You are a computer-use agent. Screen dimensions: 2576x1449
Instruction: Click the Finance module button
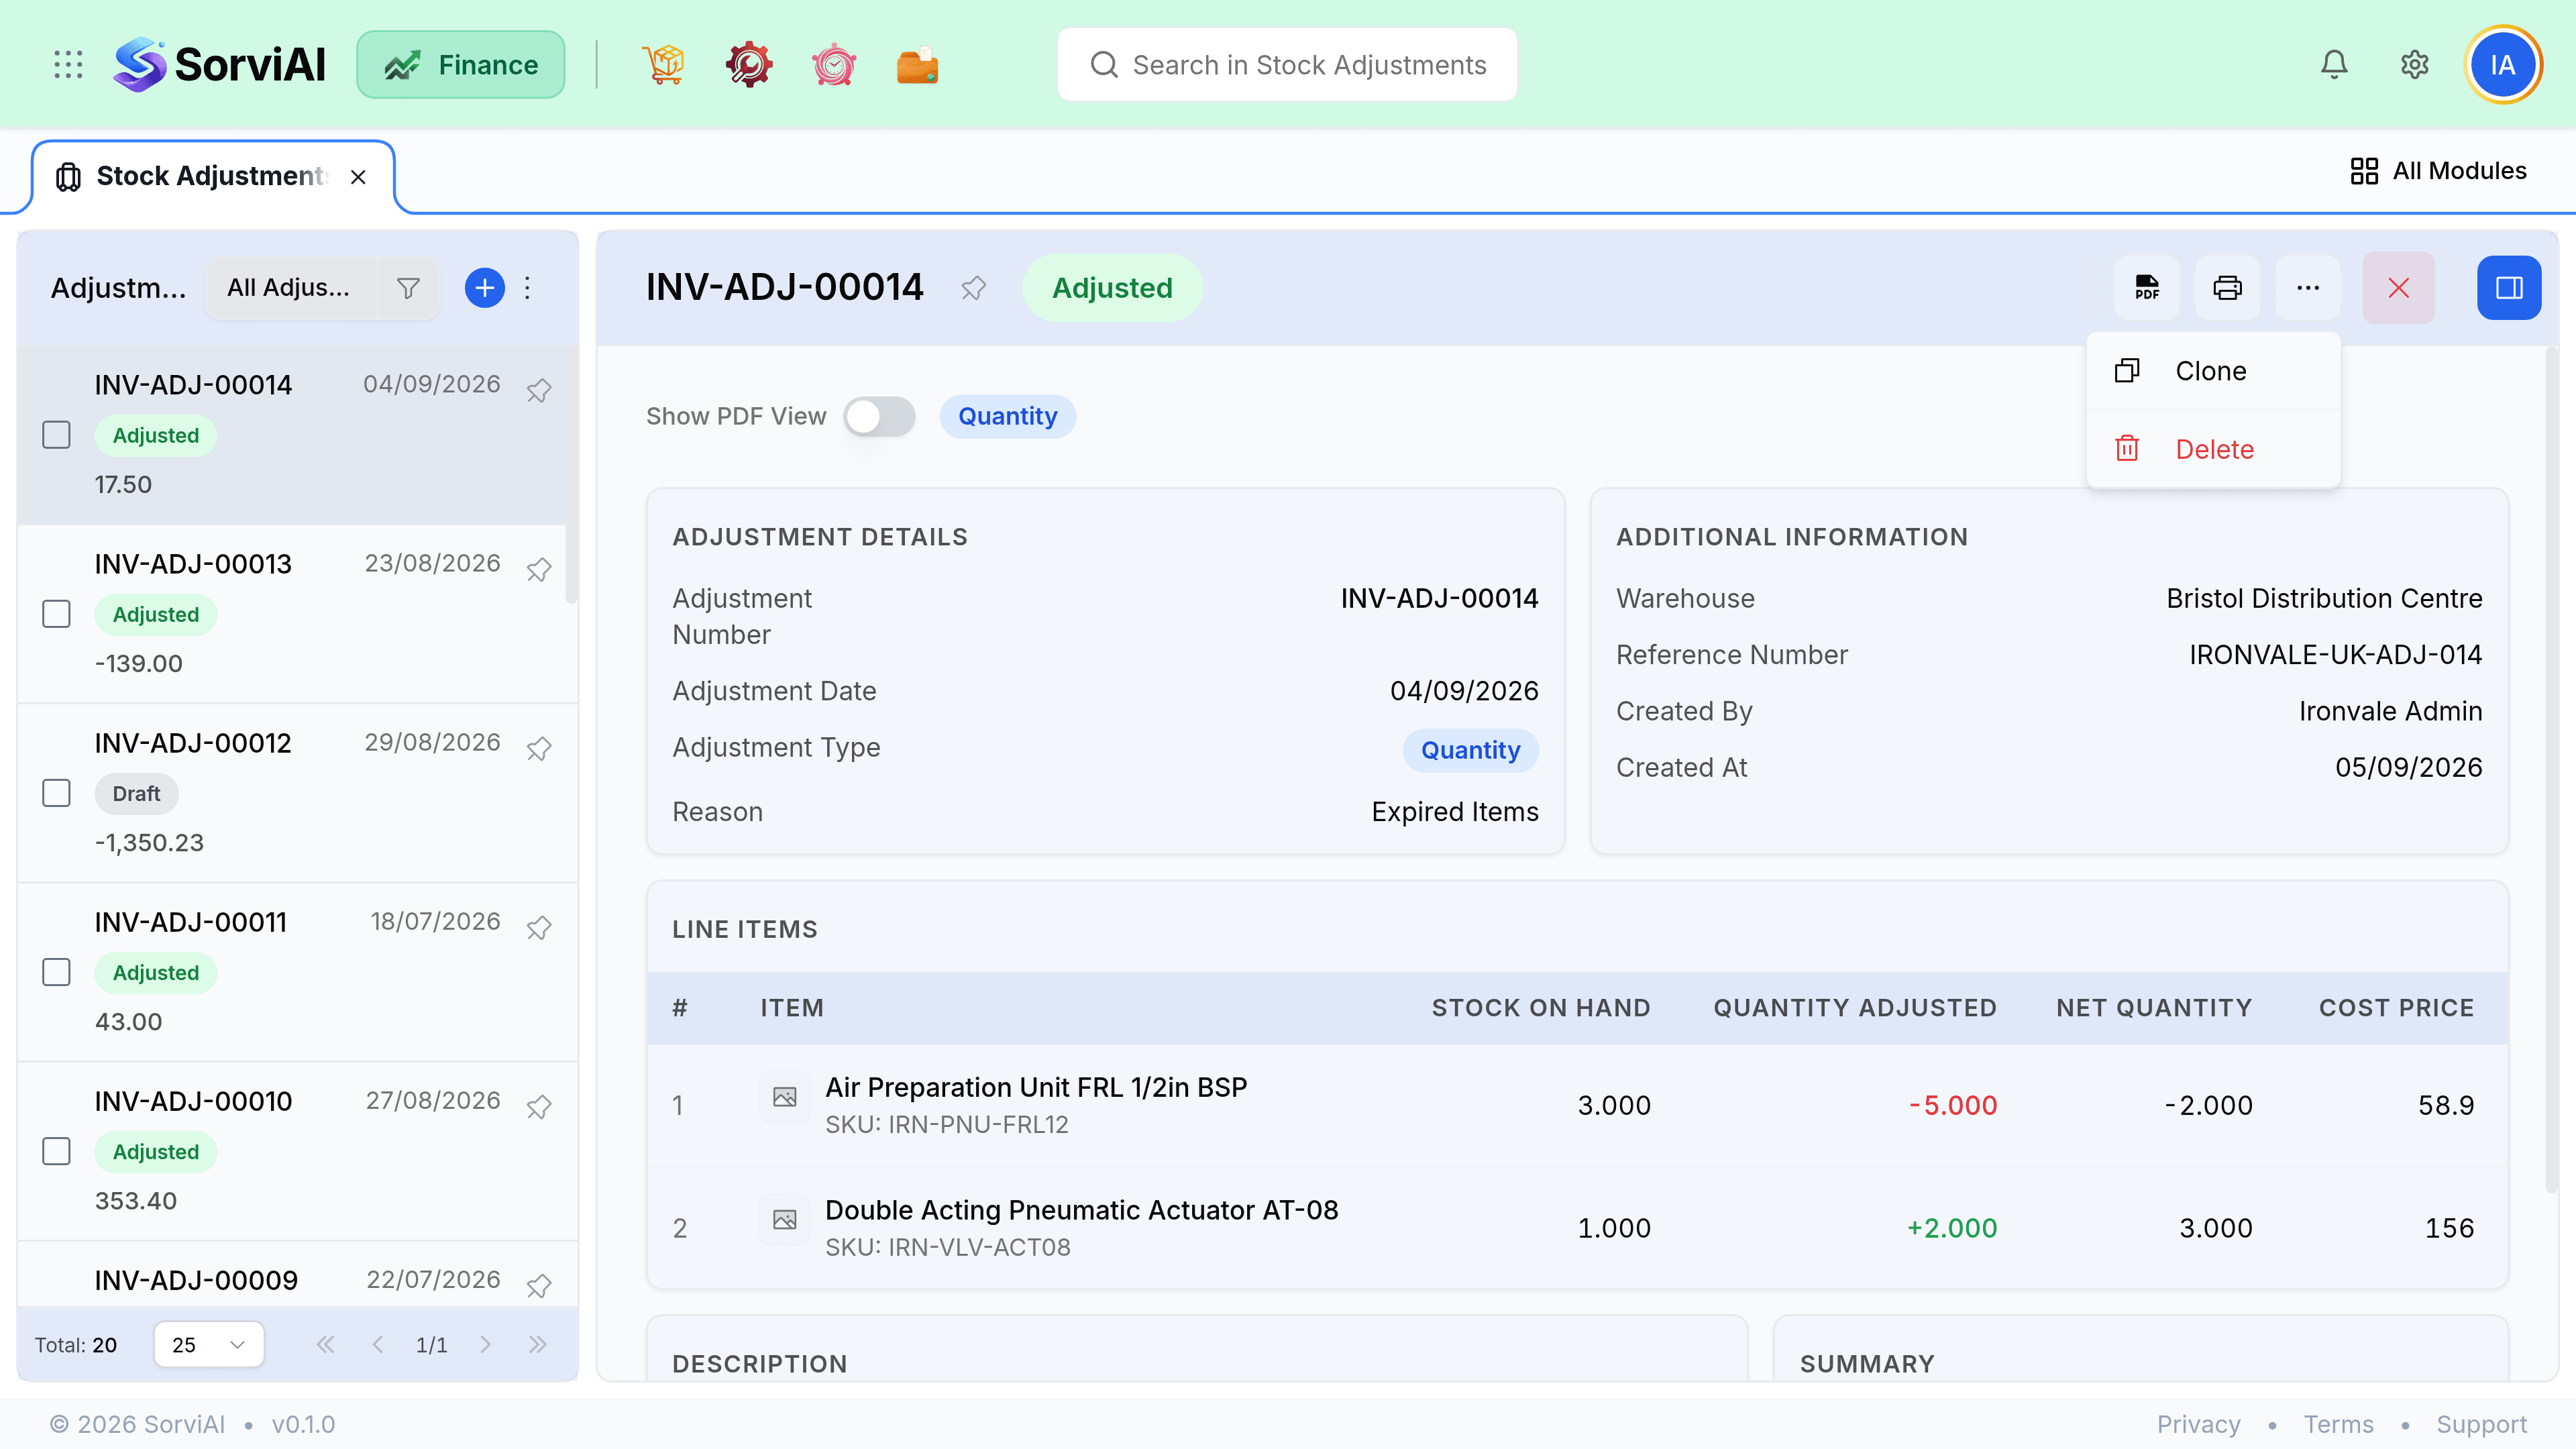pos(461,65)
